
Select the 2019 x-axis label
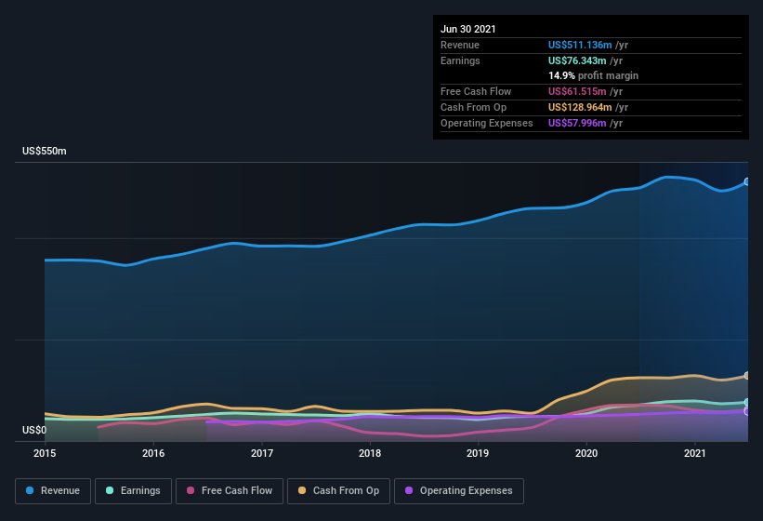[478, 453]
